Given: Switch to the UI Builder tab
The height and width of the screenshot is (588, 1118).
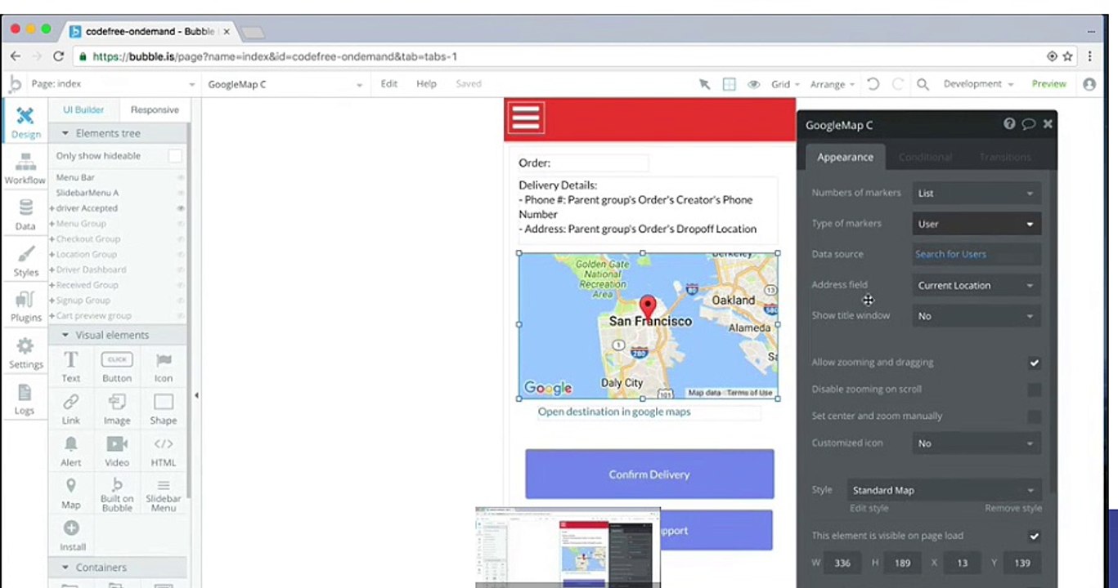Looking at the screenshot, I should click(x=83, y=109).
